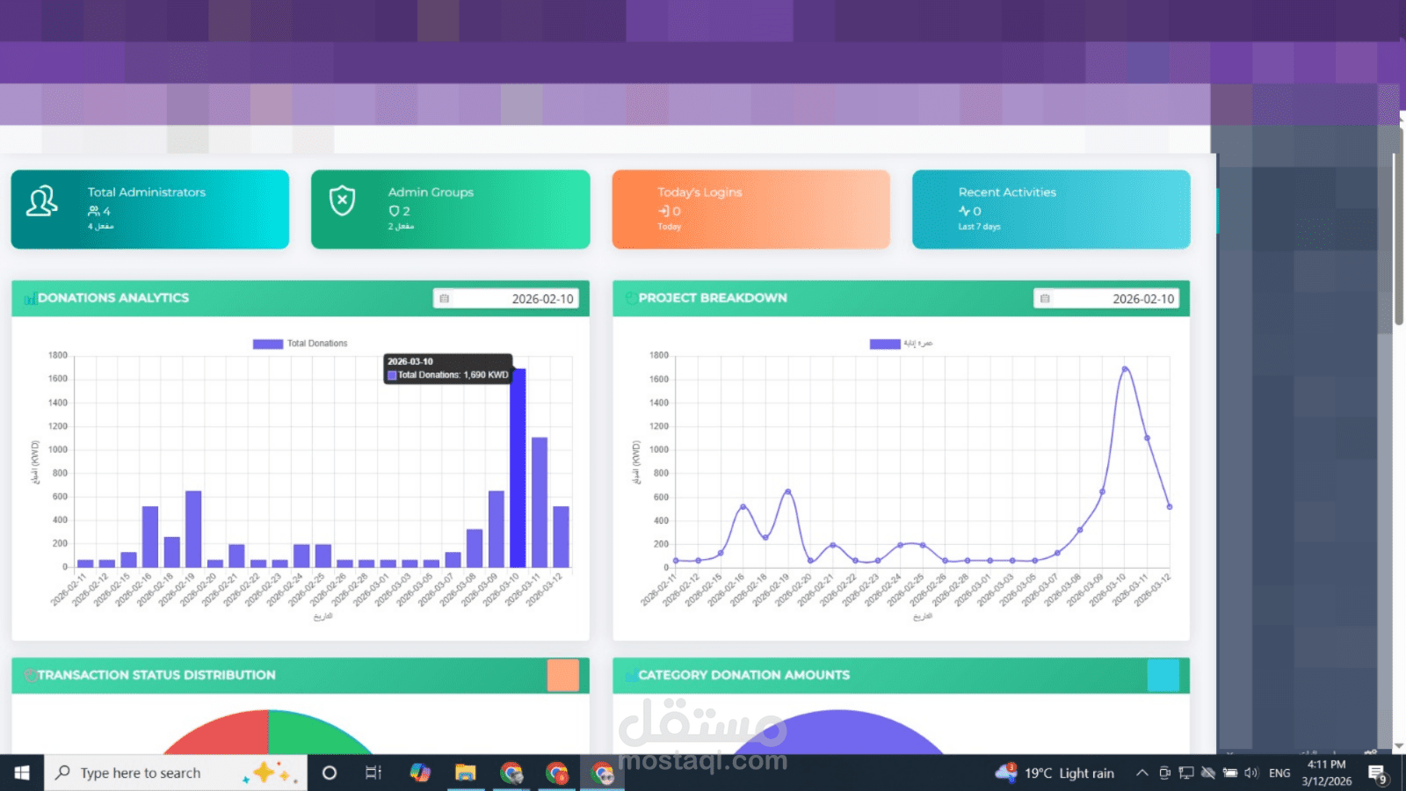The height and width of the screenshot is (791, 1406).
Task: Click the CATEGORY DONATION AMOUNTS title
Action: [744, 675]
